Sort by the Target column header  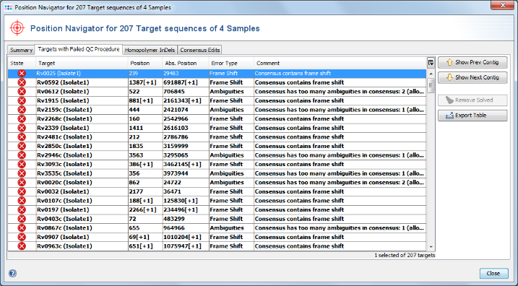82,63
